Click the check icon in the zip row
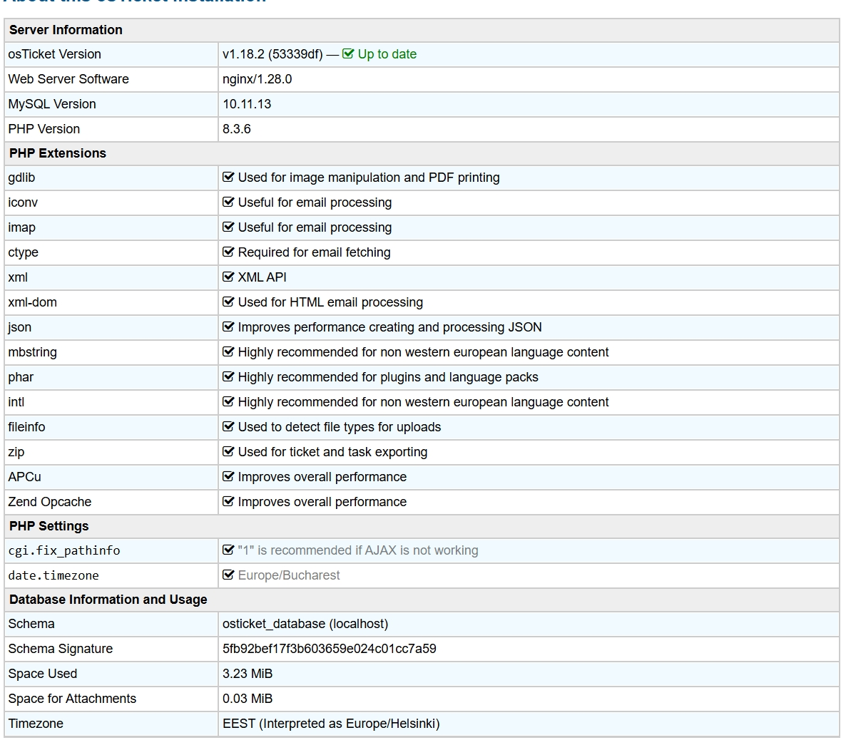 228,452
